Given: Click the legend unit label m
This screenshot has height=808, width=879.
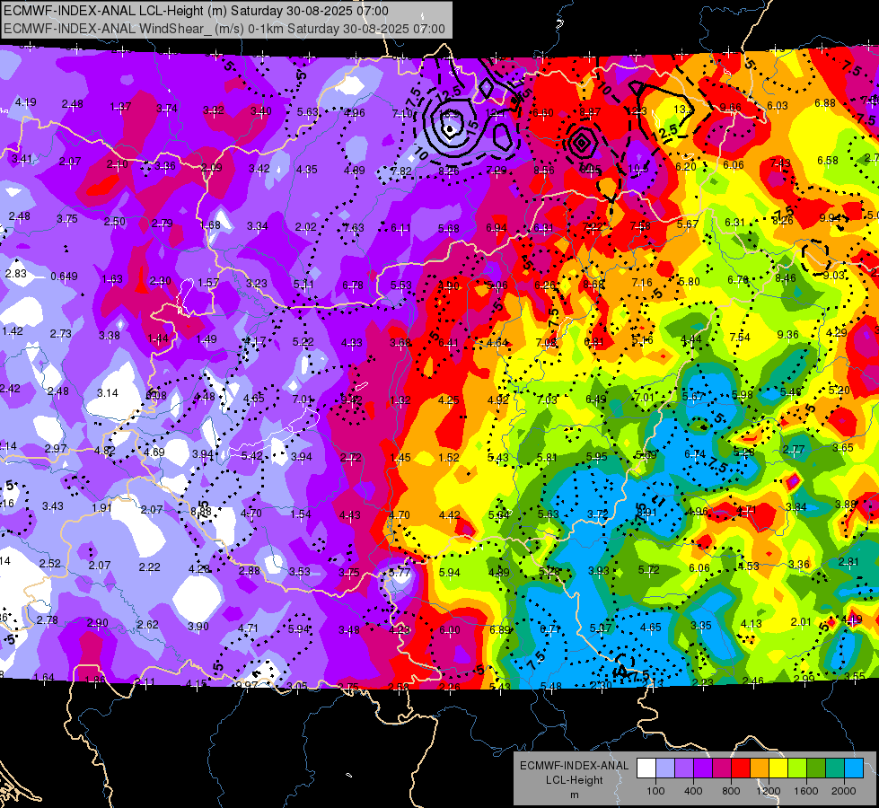Looking at the screenshot, I should click(574, 795).
